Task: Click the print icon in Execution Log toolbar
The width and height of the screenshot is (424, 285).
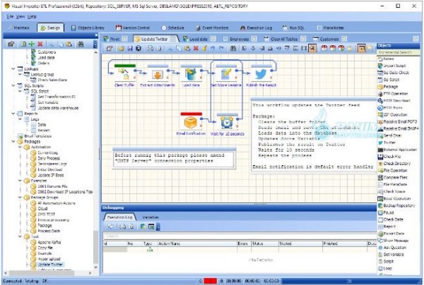Action: [x=123, y=226]
